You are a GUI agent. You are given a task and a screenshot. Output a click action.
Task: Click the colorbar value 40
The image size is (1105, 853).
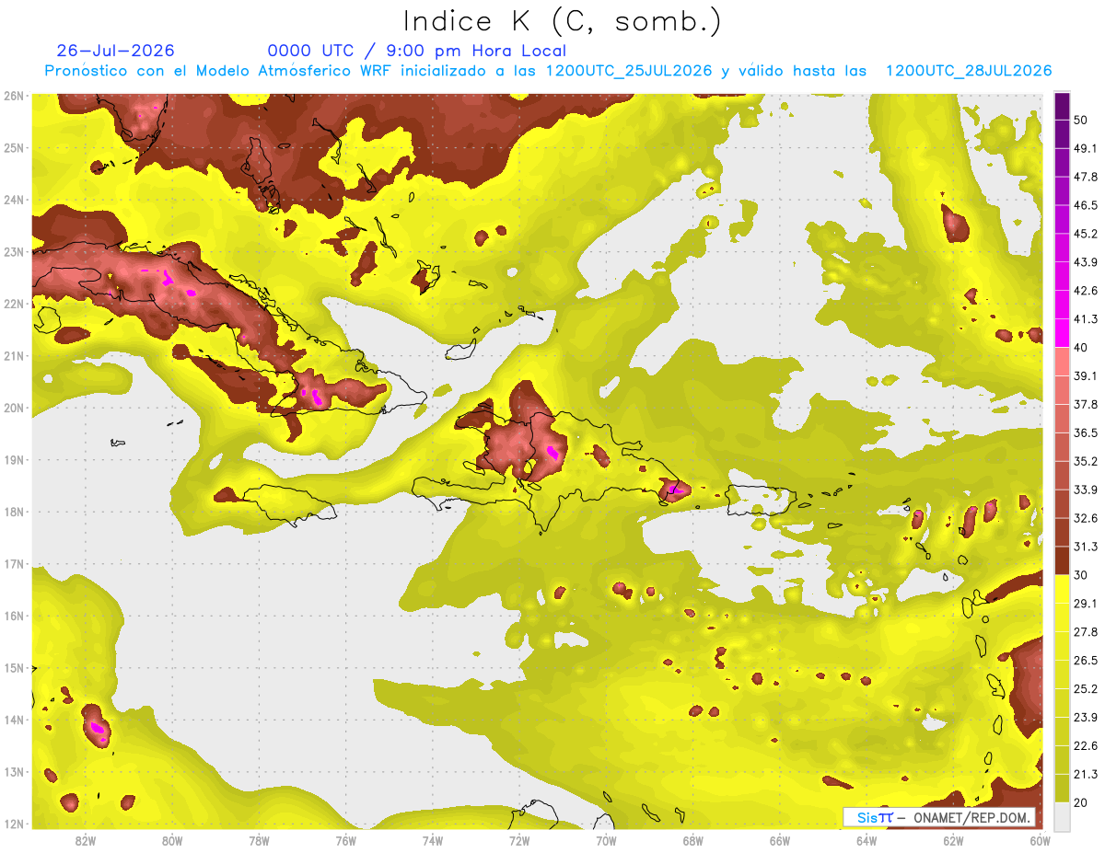coord(1082,348)
